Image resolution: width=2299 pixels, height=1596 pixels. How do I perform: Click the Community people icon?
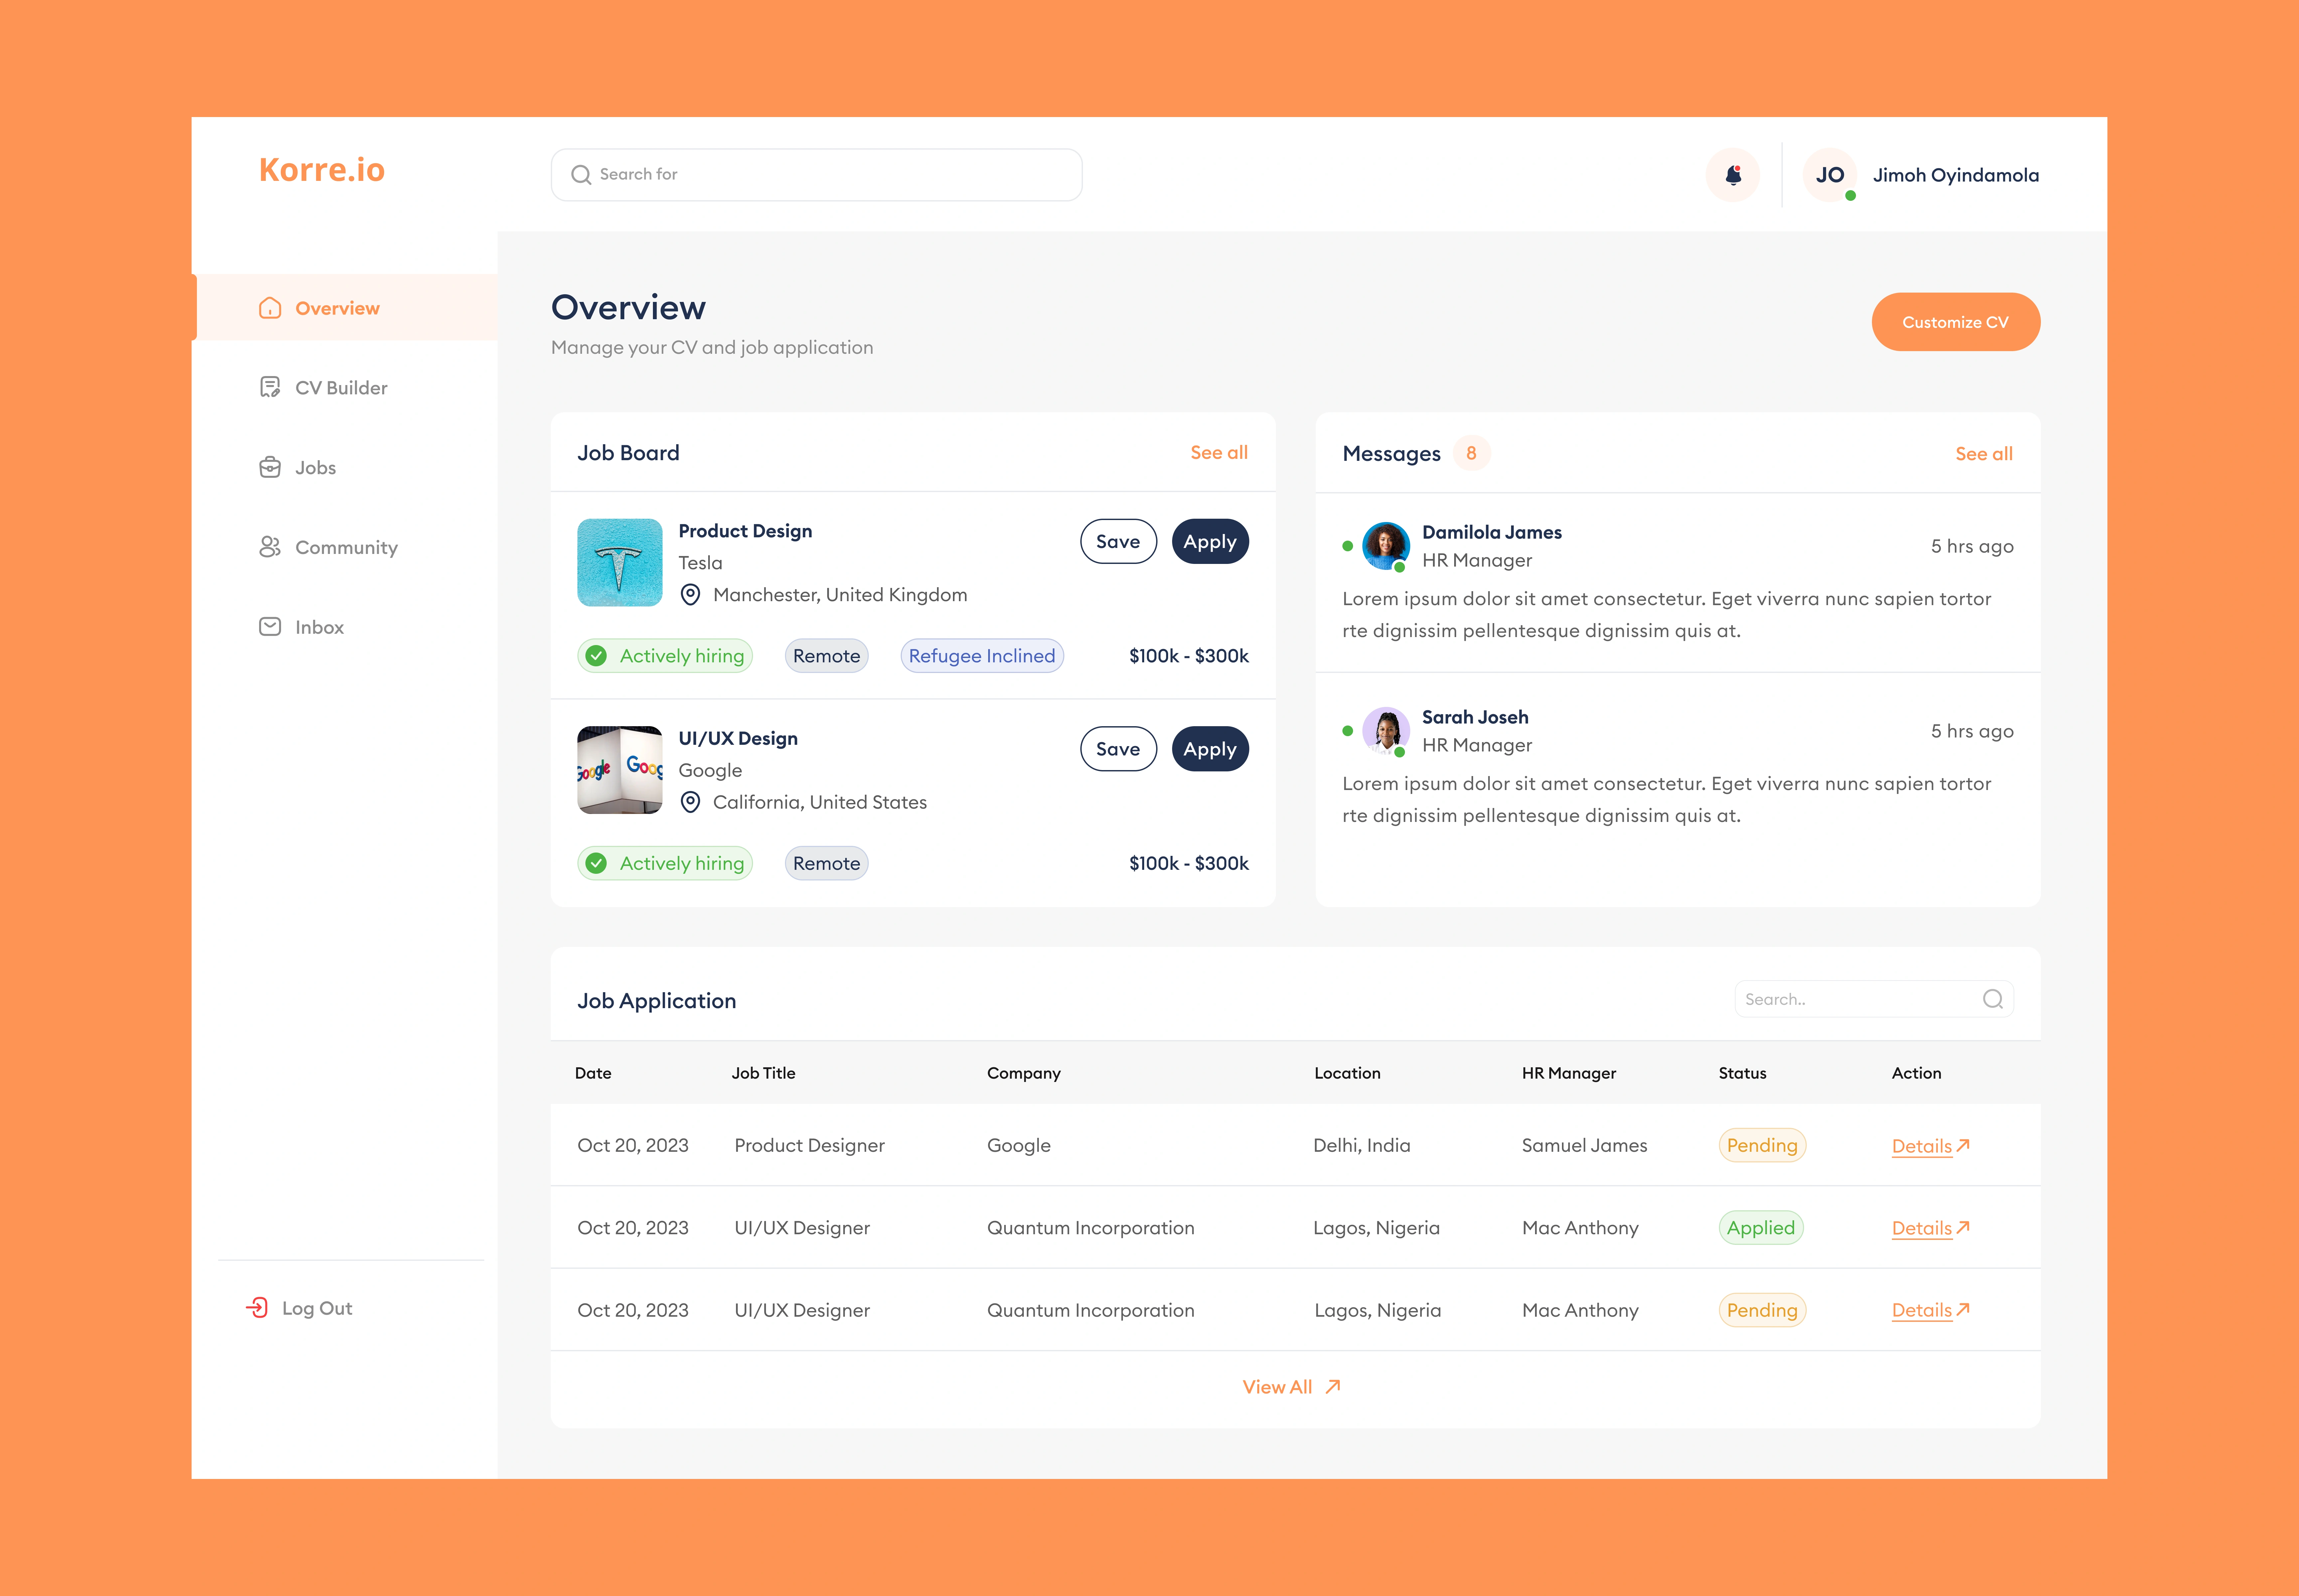270,547
